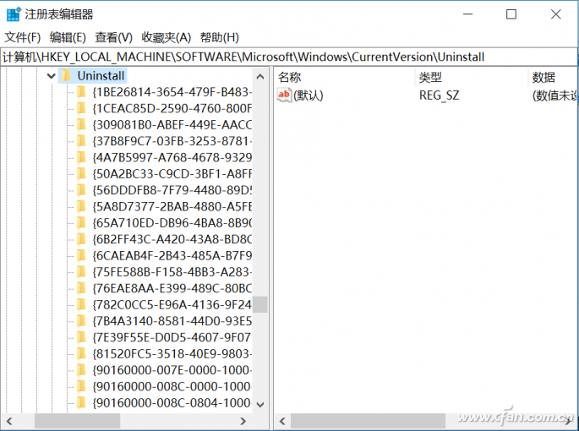Click tree pane scroll down arrow
The width and height of the screenshot is (579, 431).
pos(260,405)
